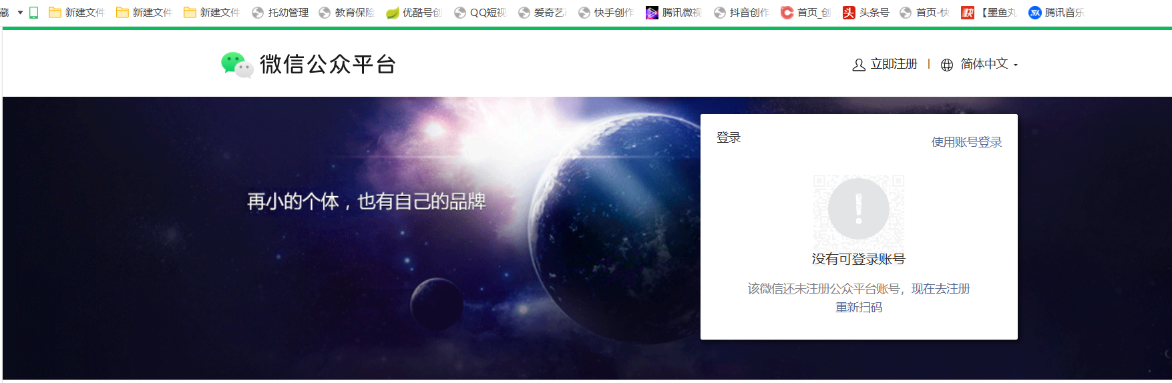Open the 抖音创作 bookmark
The width and height of the screenshot is (1172, 383).
[x=741, y=13]
